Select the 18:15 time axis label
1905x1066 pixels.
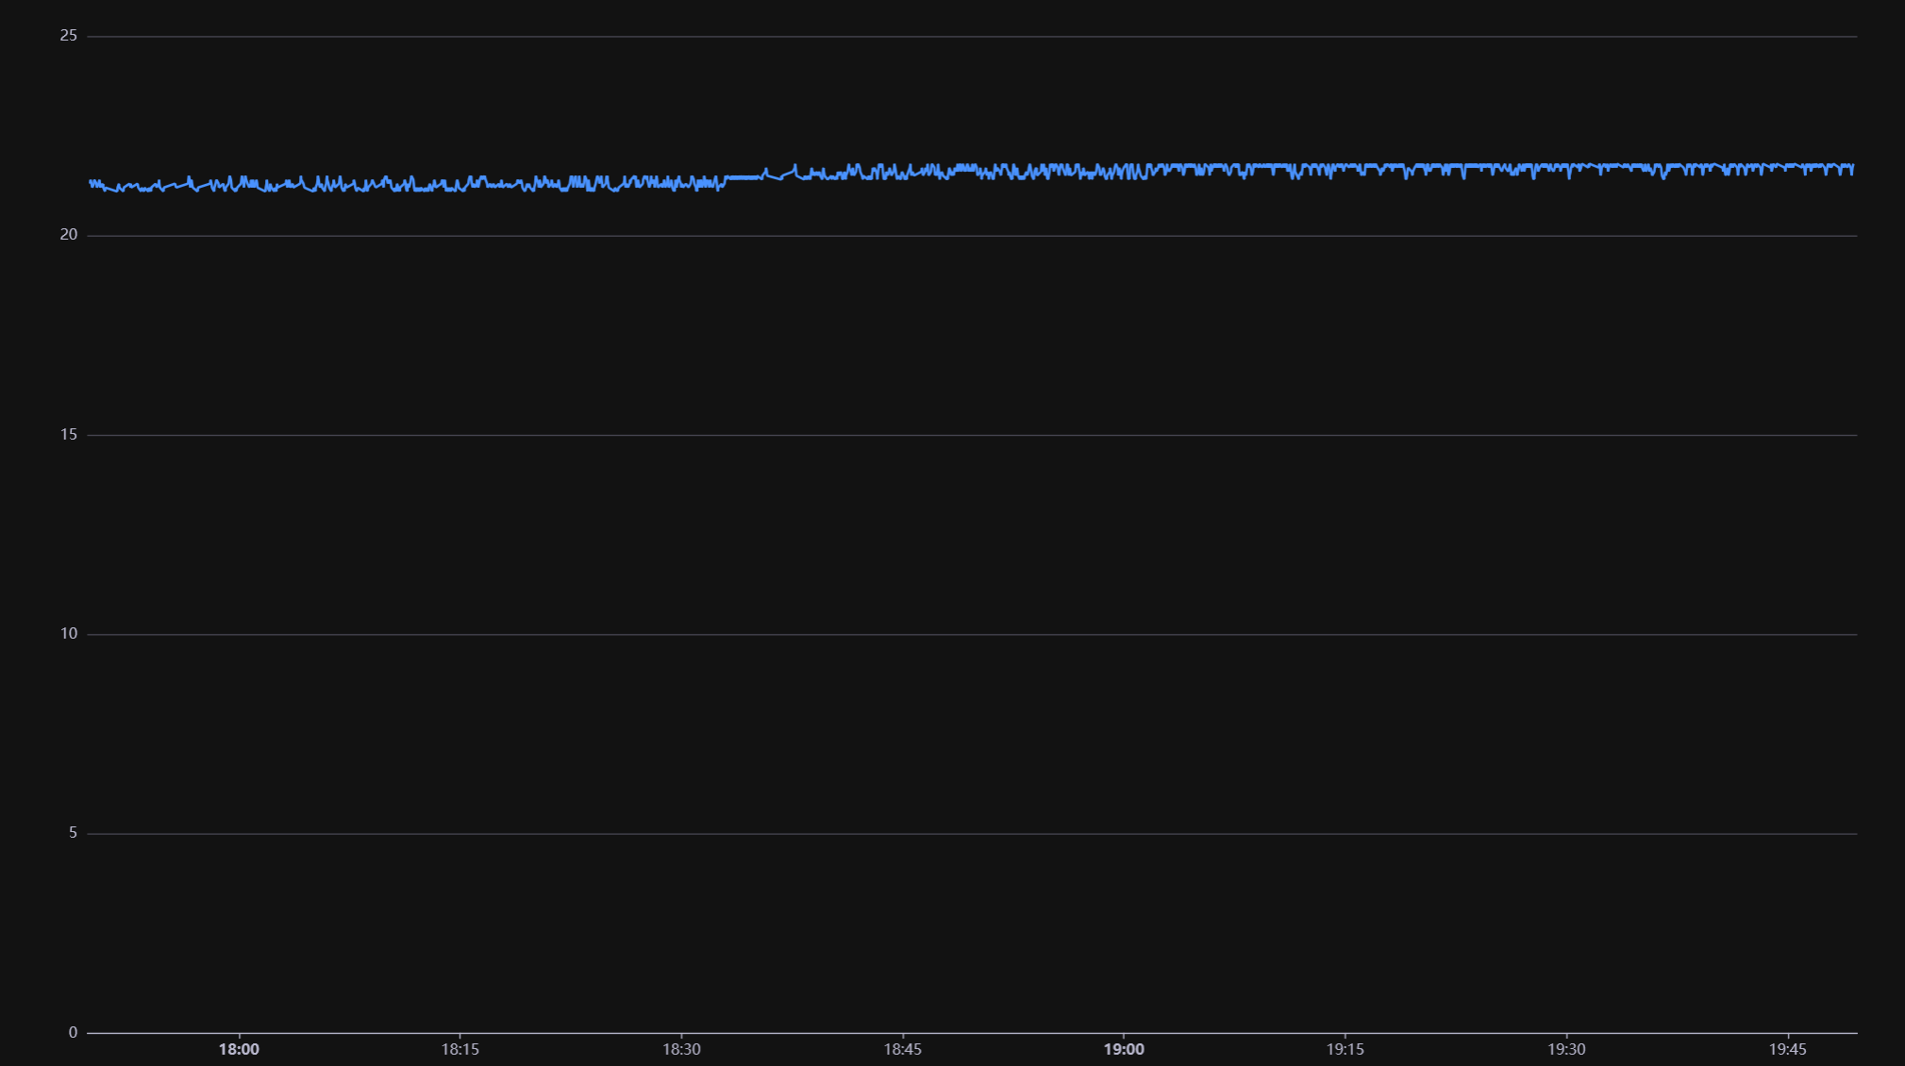pos(460,1048)
